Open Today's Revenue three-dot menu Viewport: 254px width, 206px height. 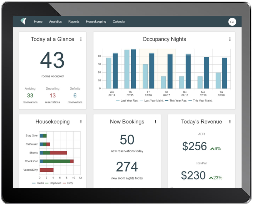(230, 122)
